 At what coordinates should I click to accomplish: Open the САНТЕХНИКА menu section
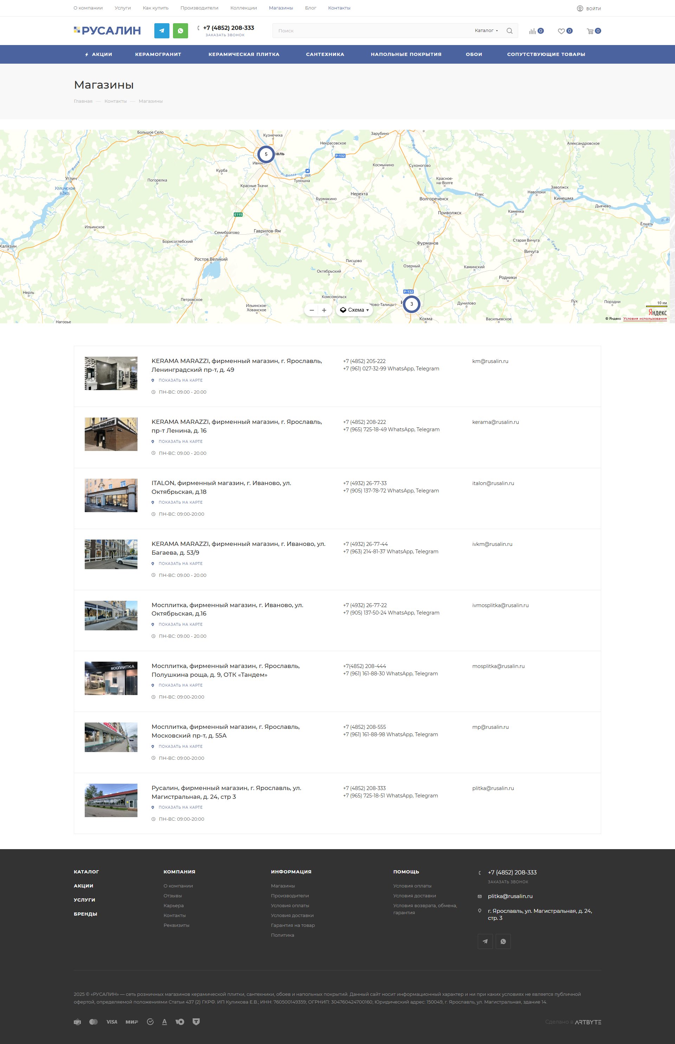click(325, 55)
